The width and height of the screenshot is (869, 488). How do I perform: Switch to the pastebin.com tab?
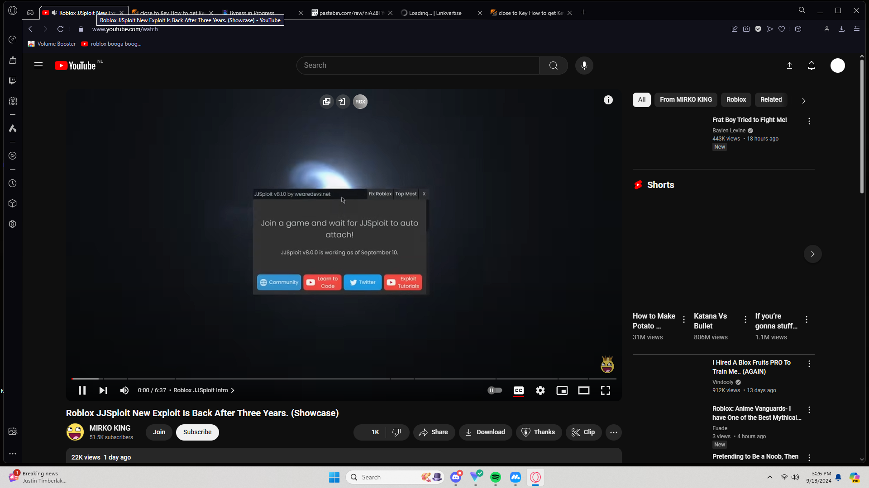coord(352,13)
